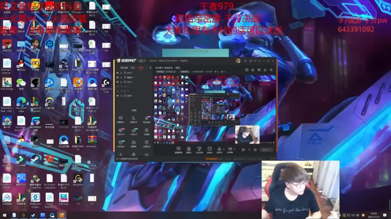
Task: Open the Logitech G HUB desktop icon
Action: (x=106, y=85)
